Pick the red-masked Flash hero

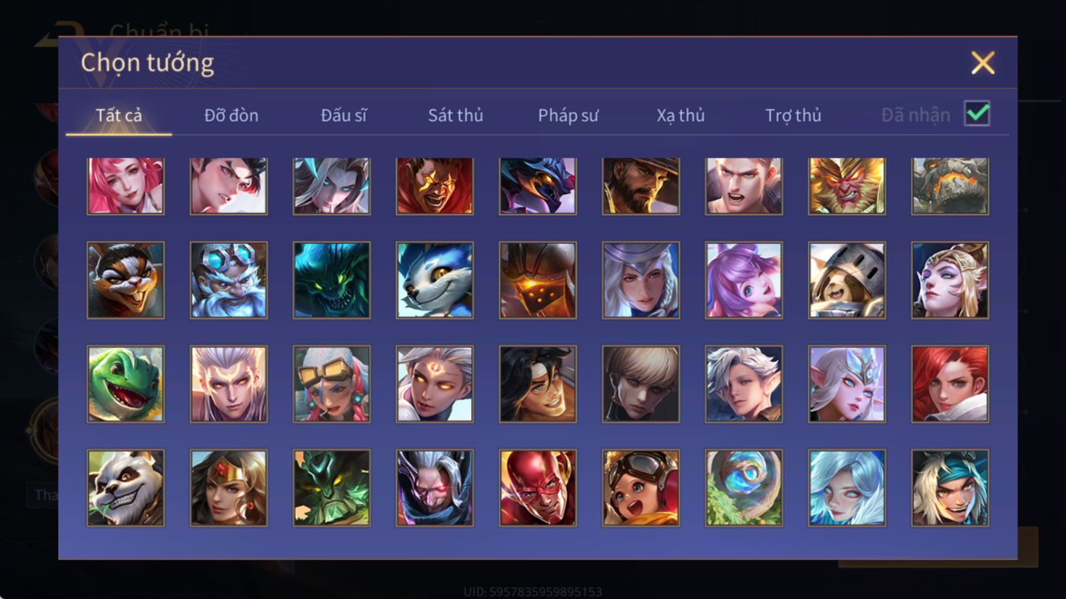[538, 488]
